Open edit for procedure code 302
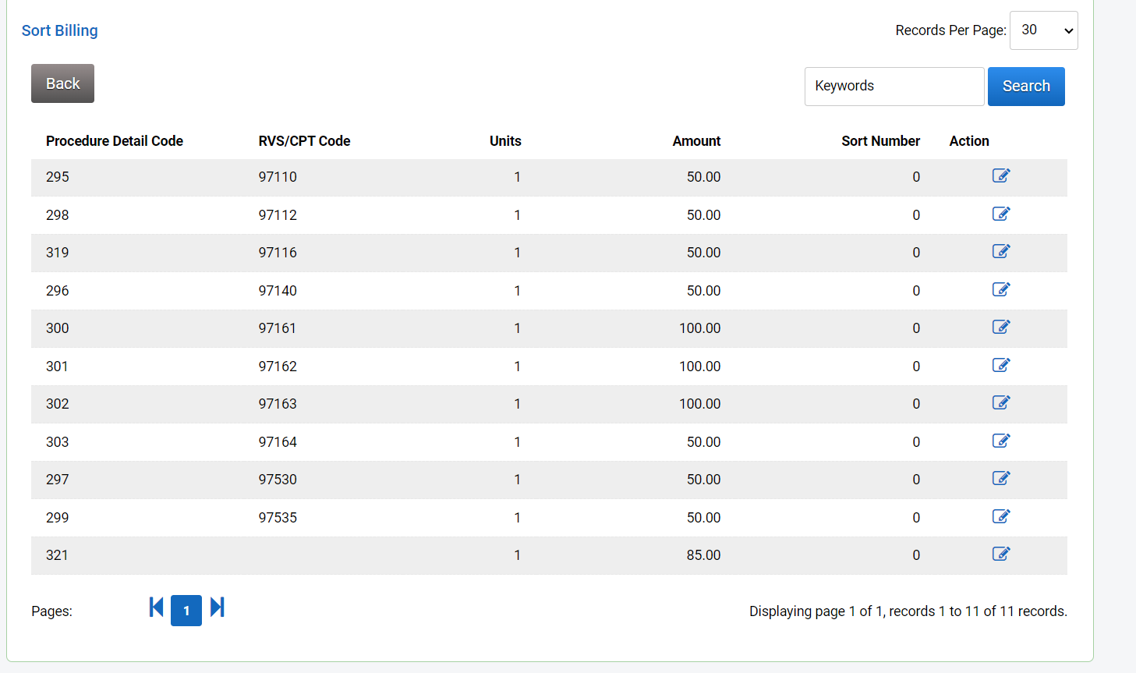Screen dimensions: 1136x673 (x=1000, y=402)
